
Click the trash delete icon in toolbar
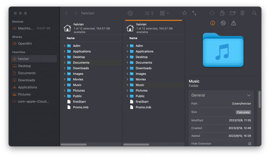tap(242, 13)
